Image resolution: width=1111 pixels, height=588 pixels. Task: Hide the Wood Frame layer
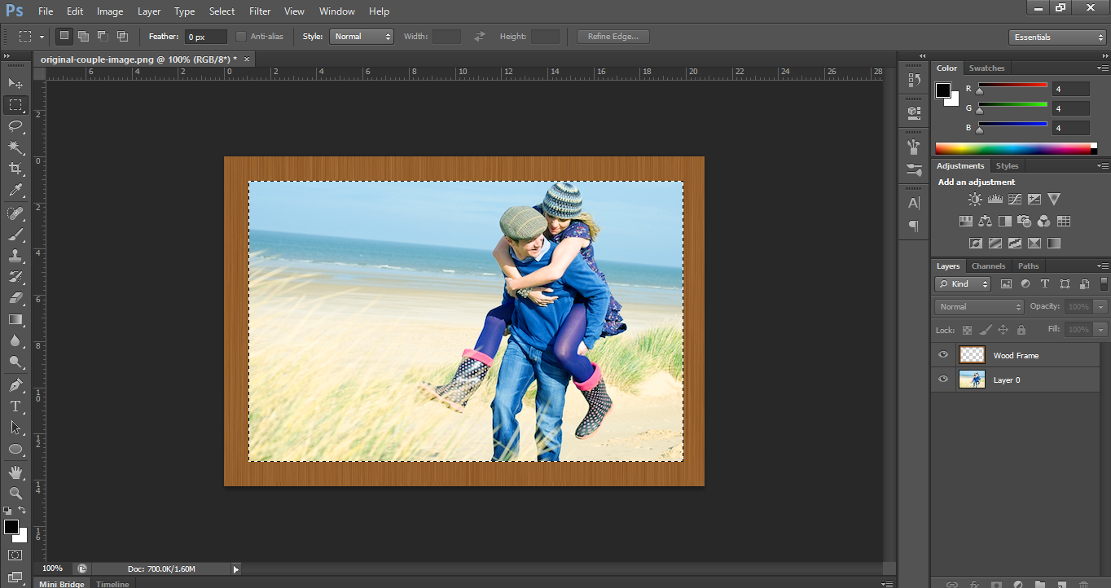pos(943,355)
